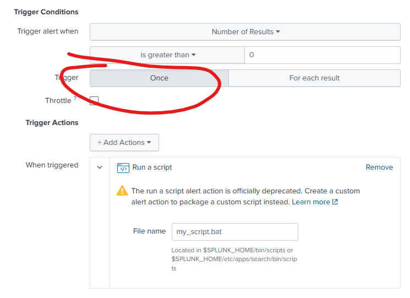410x298 pixels.
Task: Click the Run a script code icon
Action: coord(123,167)
